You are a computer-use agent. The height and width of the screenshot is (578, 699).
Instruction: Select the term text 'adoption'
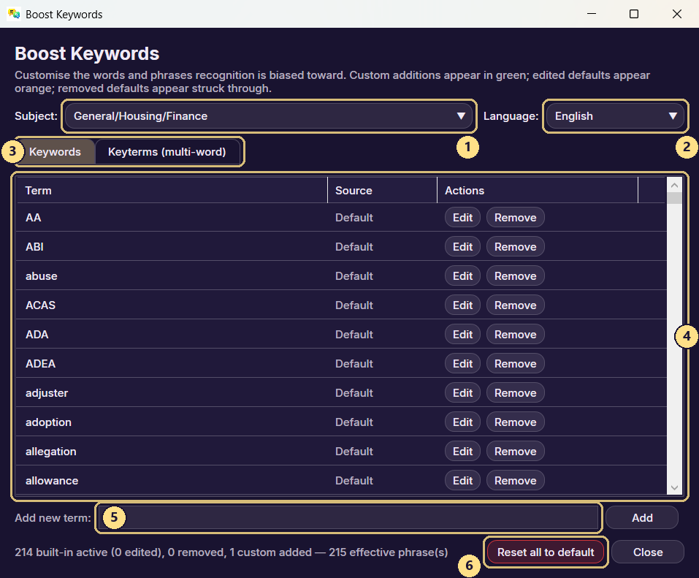[x=49, y=422]
